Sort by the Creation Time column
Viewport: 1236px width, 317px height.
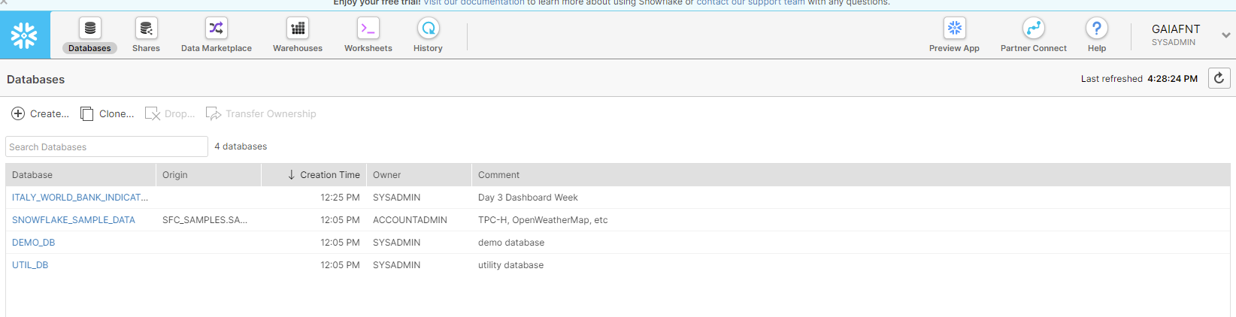click(329, 175)
